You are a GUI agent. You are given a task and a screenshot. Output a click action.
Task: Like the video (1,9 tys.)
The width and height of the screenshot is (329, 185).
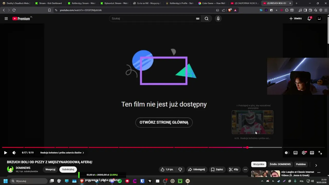tap(167, 170)
